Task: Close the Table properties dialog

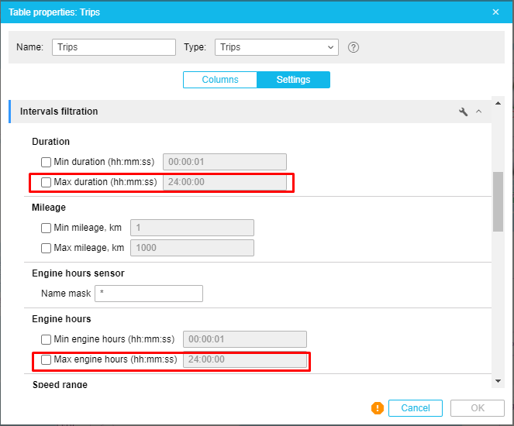Action: coord(496,12)
